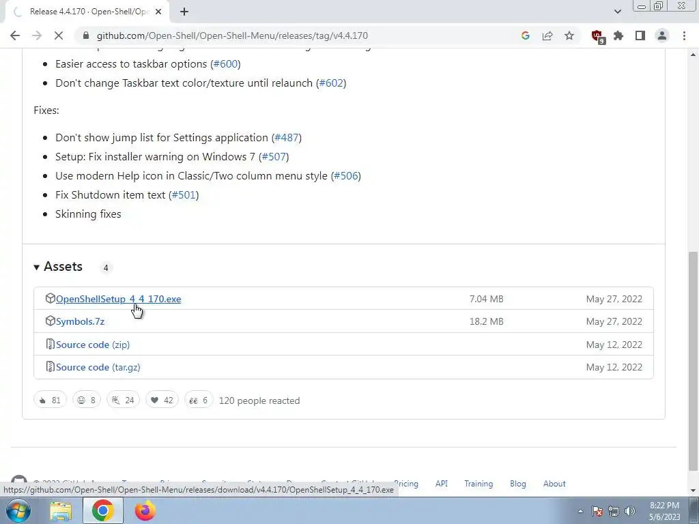This screenshot has height=524, width=699.
Task: Open the volume speaker tray icon
Action: coord(630,512)
